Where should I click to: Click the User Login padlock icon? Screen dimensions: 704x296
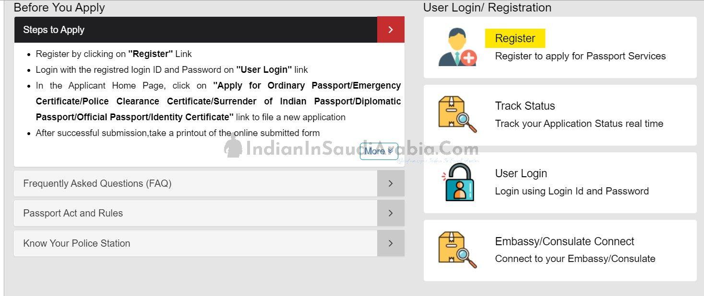tap(458, 182)
